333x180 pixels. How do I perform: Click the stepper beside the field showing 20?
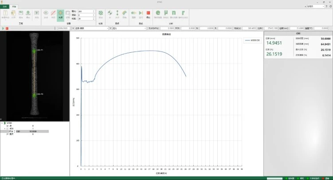(94, 19)
